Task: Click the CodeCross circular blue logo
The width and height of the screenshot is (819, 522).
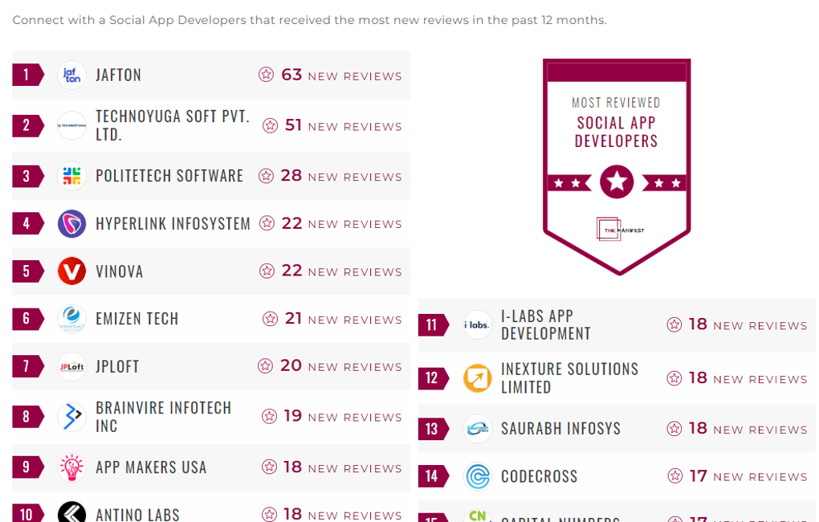Action: [478, 476]
